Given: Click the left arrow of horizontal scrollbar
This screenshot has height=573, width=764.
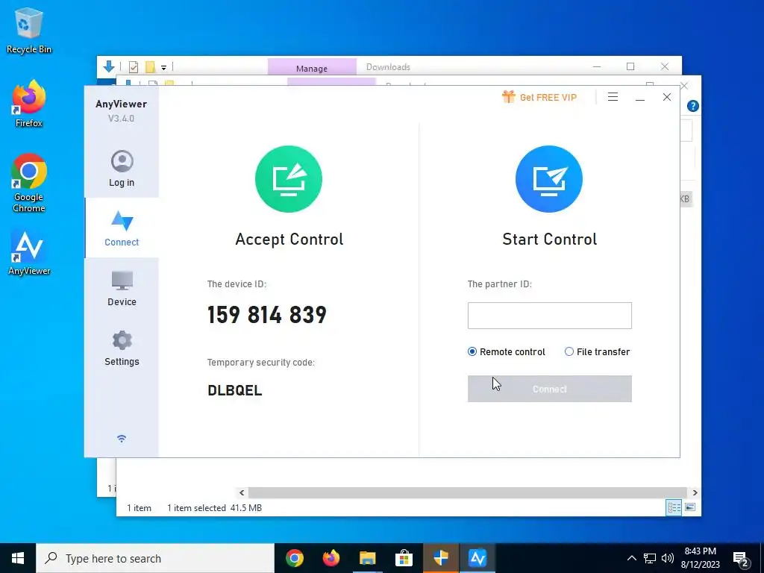Looking at the screenshot, I should click(x=242, y=492).
